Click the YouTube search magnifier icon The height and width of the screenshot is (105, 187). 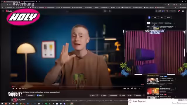pyautogui.click(x=105, y=11)
